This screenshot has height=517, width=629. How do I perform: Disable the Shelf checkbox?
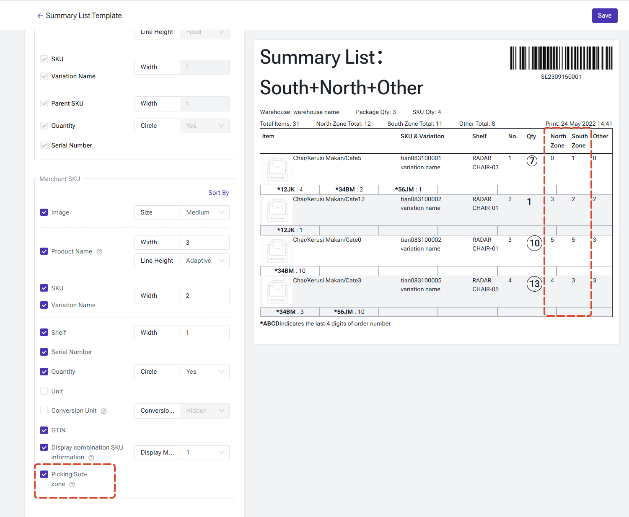[x=44, y=333]
